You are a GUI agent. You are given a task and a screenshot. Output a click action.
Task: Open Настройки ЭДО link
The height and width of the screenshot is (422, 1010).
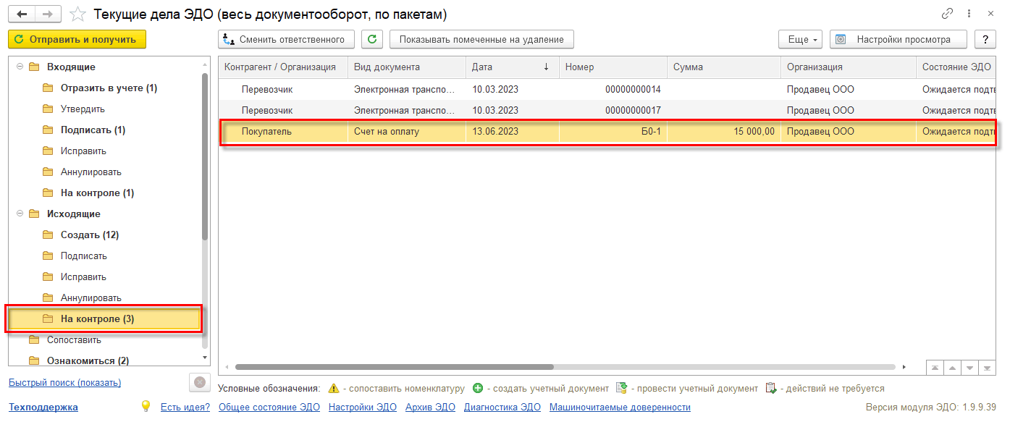pyautogui.click(x=363, y=408)
